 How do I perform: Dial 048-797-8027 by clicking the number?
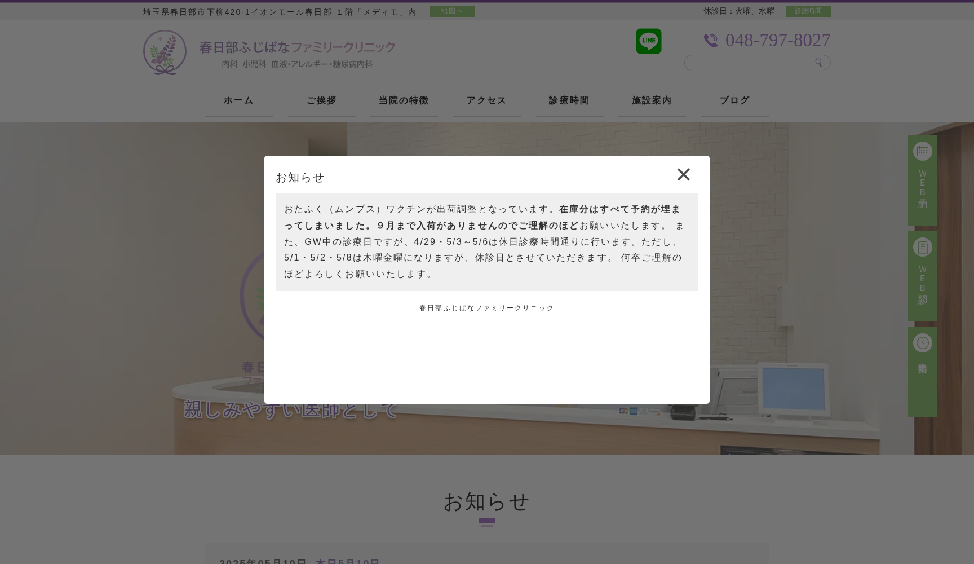(778, 40)
